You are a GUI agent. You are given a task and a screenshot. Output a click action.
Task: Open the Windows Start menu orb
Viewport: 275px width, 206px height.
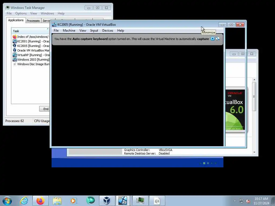point(7,201)
